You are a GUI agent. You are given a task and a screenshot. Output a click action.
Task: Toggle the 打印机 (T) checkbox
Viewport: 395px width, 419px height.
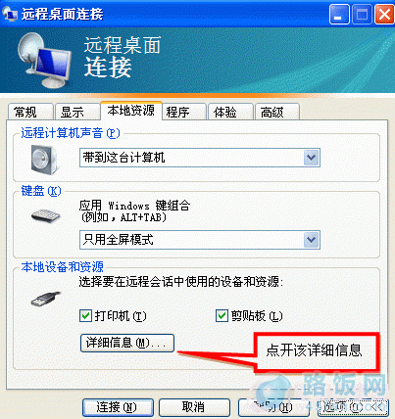(x=85, y=316)
